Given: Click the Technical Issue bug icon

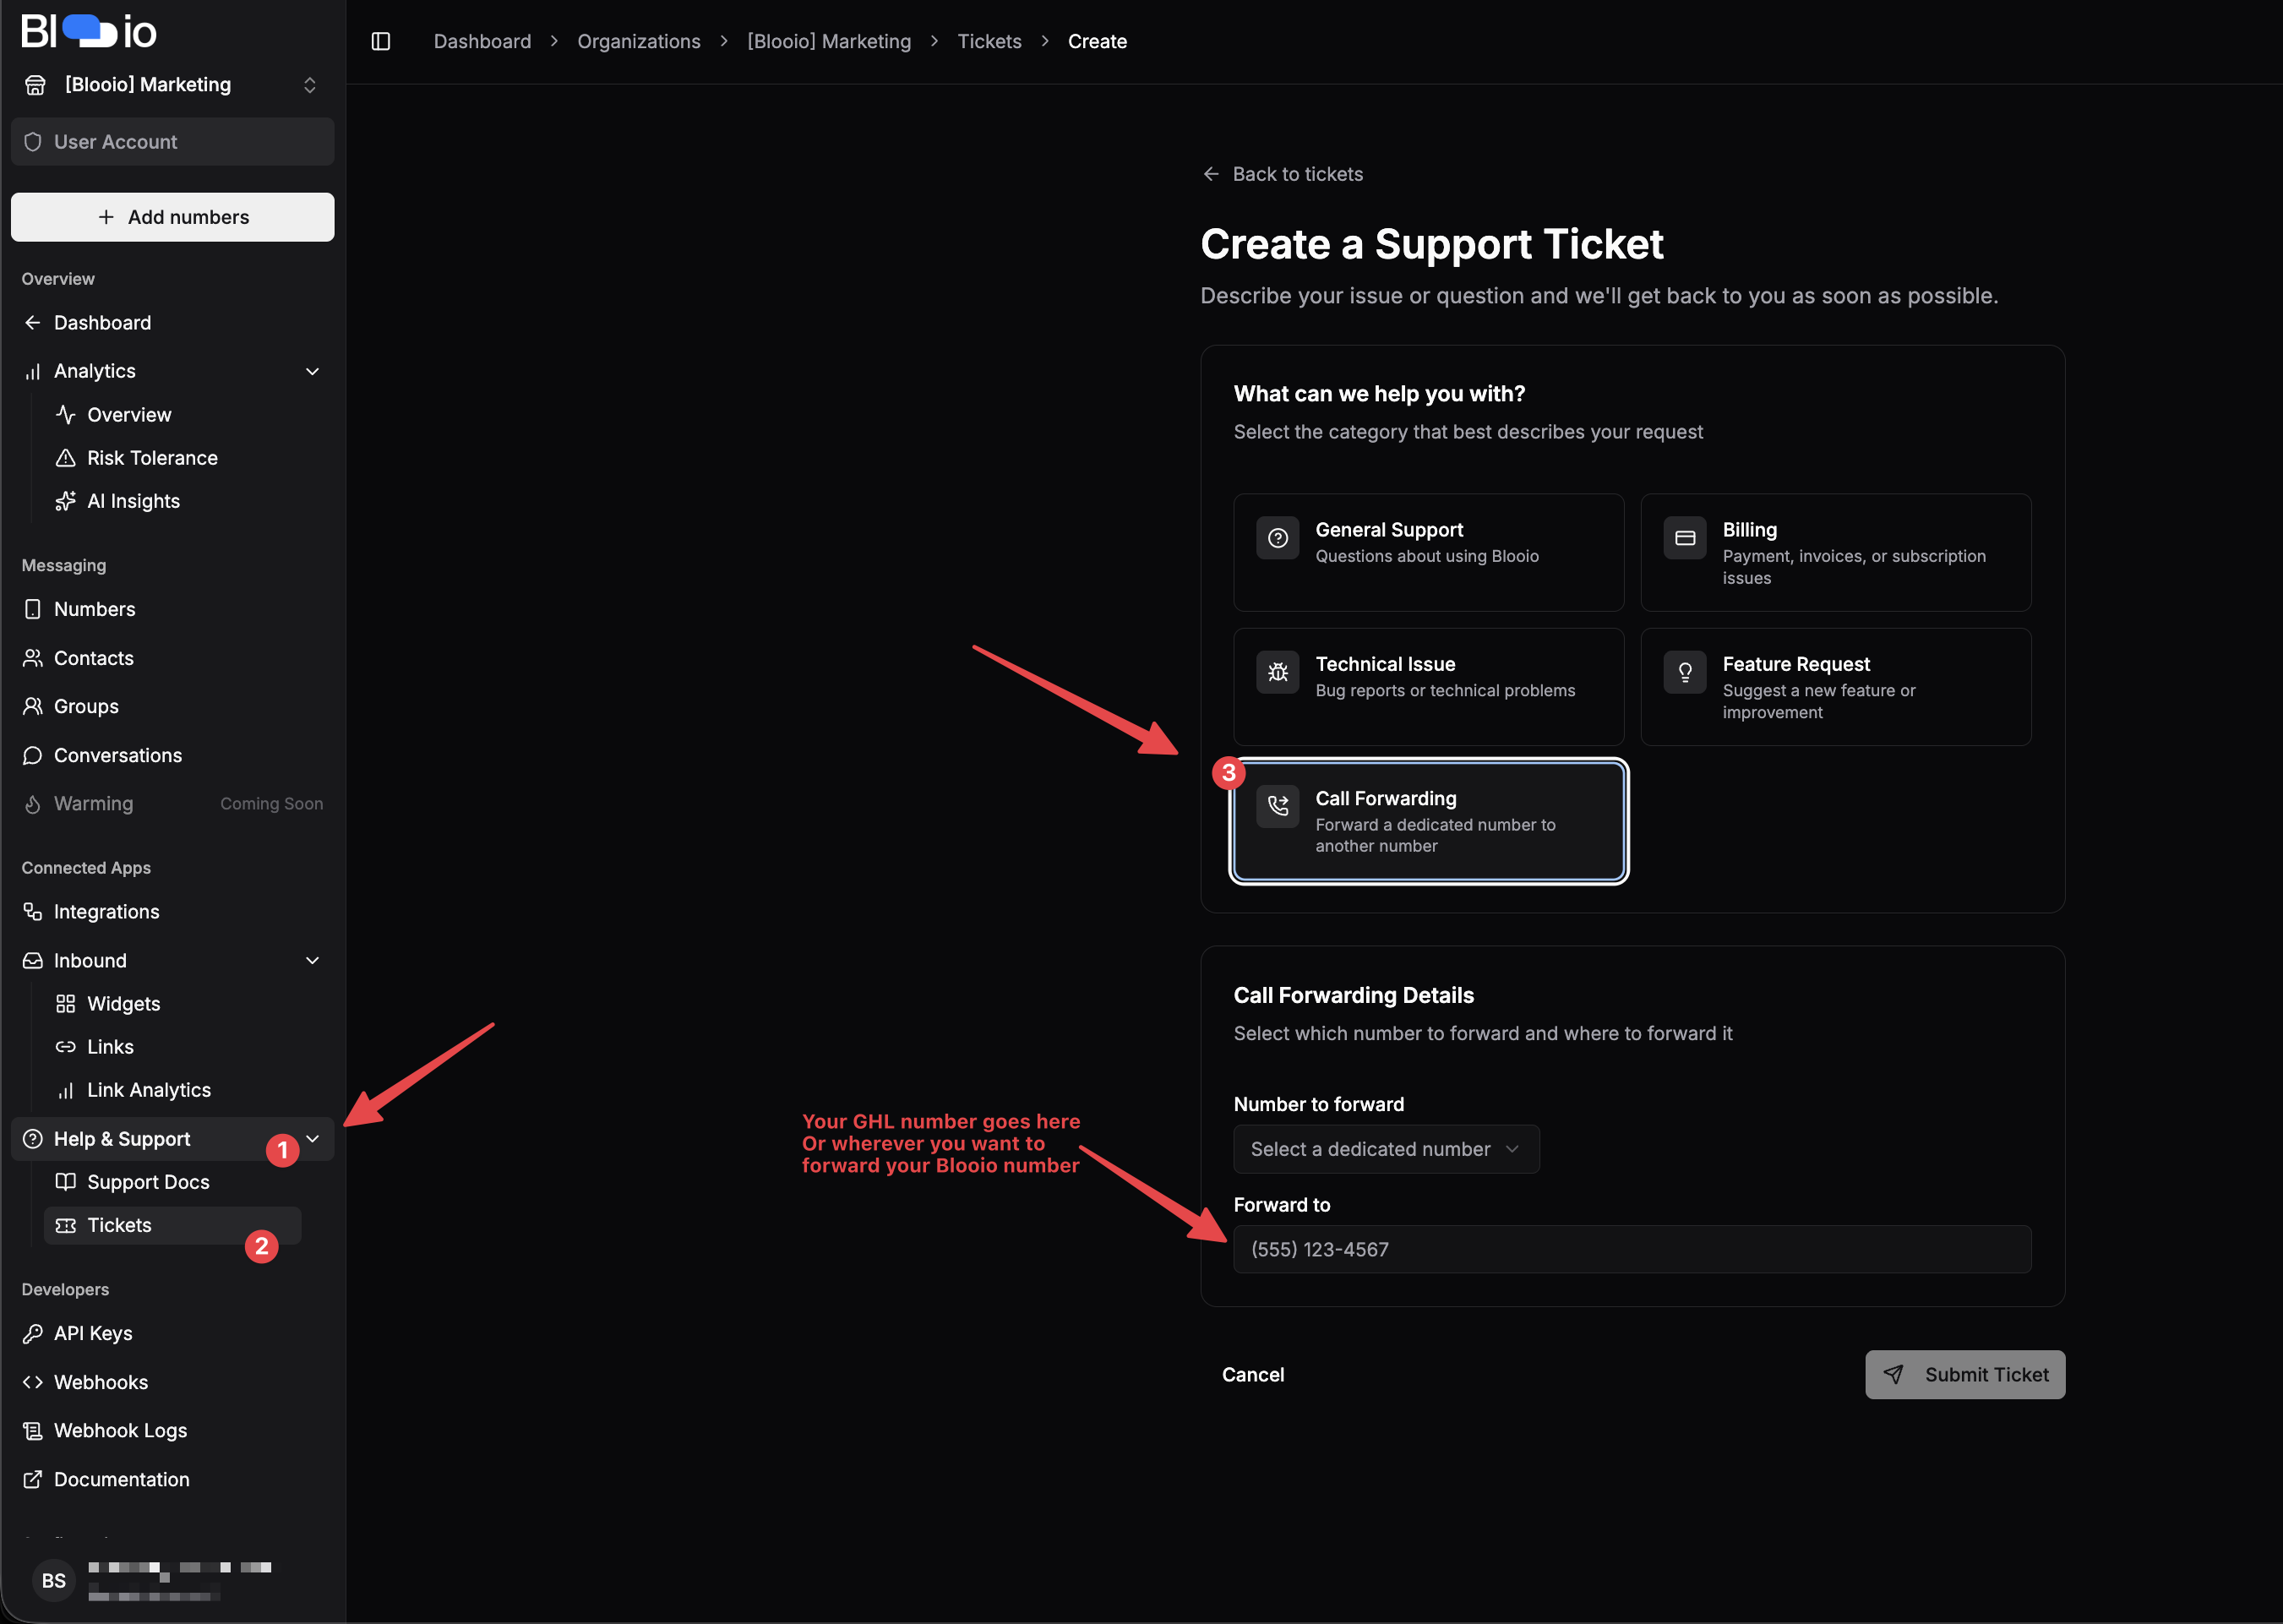Looking at the screenshot, I should click(x=1278, y=672).
